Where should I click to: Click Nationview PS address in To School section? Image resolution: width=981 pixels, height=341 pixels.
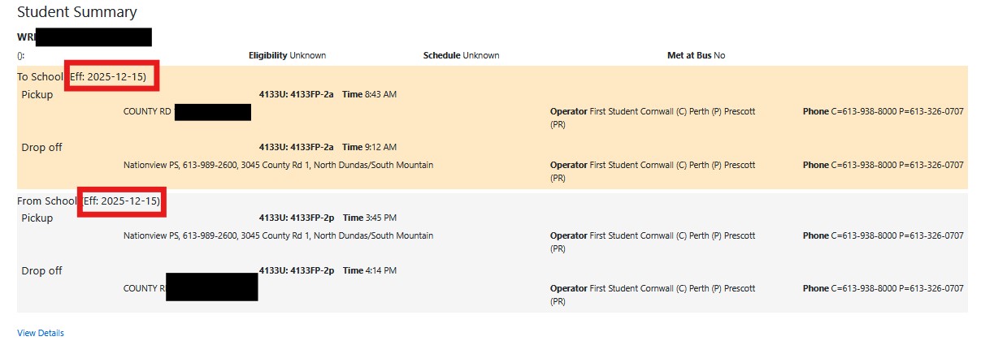[278, 165]
